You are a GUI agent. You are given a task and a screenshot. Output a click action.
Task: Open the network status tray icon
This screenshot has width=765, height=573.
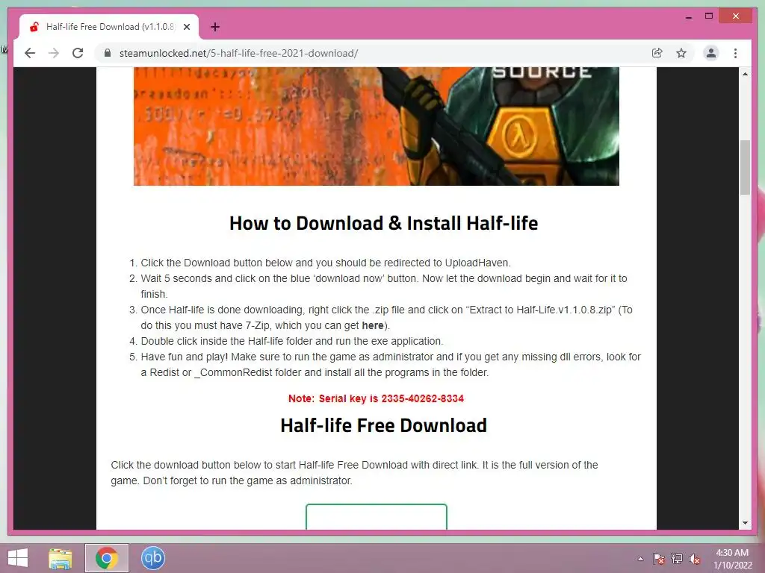click(677, 559)
